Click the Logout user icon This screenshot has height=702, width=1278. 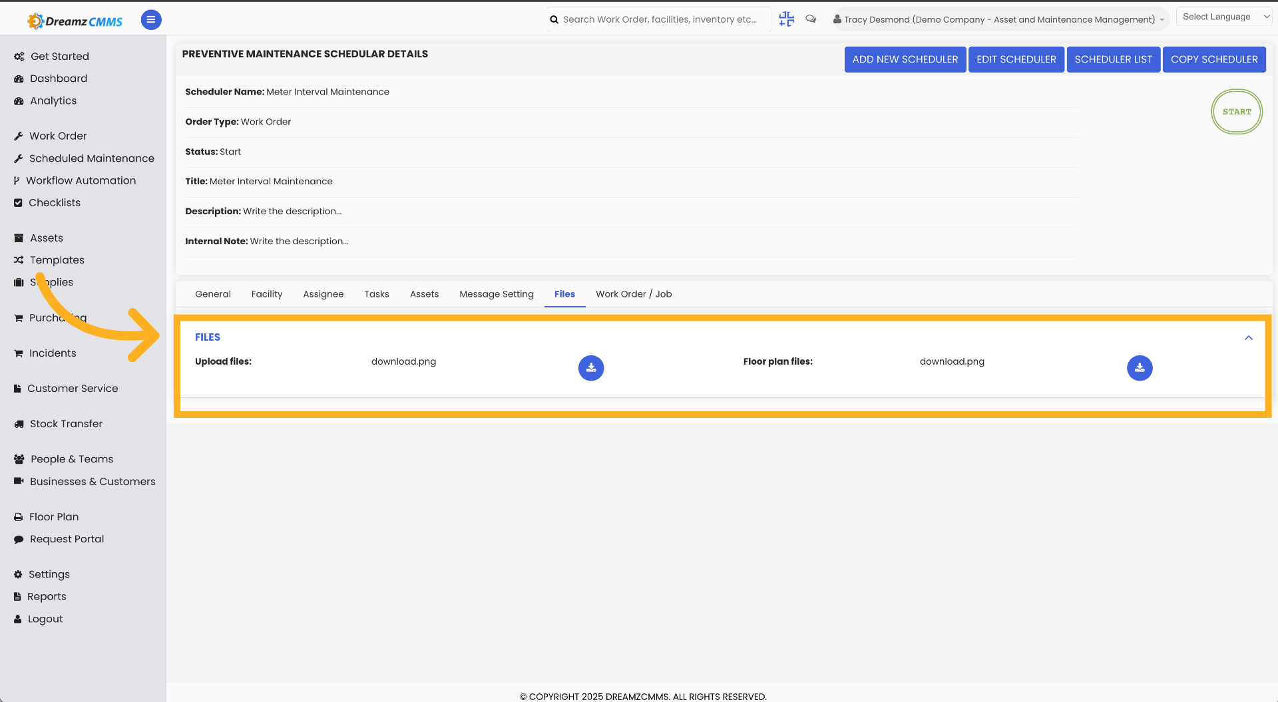click(x=18, y=619)
